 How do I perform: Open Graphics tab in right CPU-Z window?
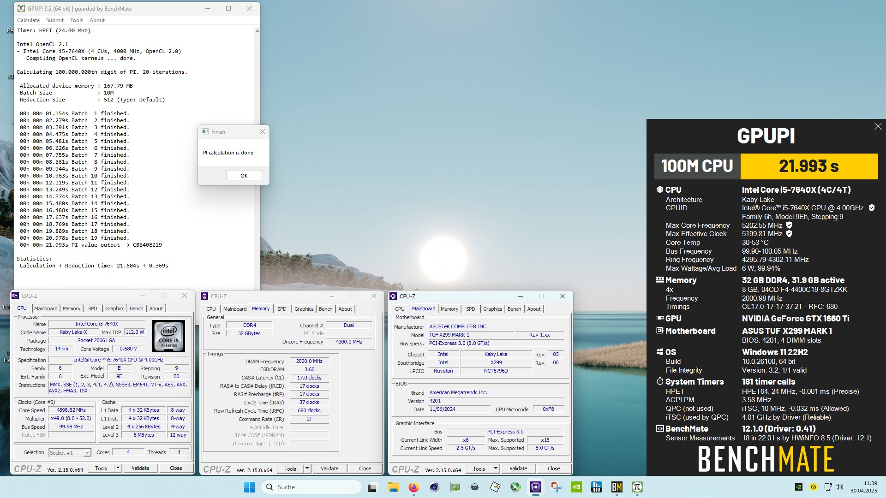coord(493,309)
